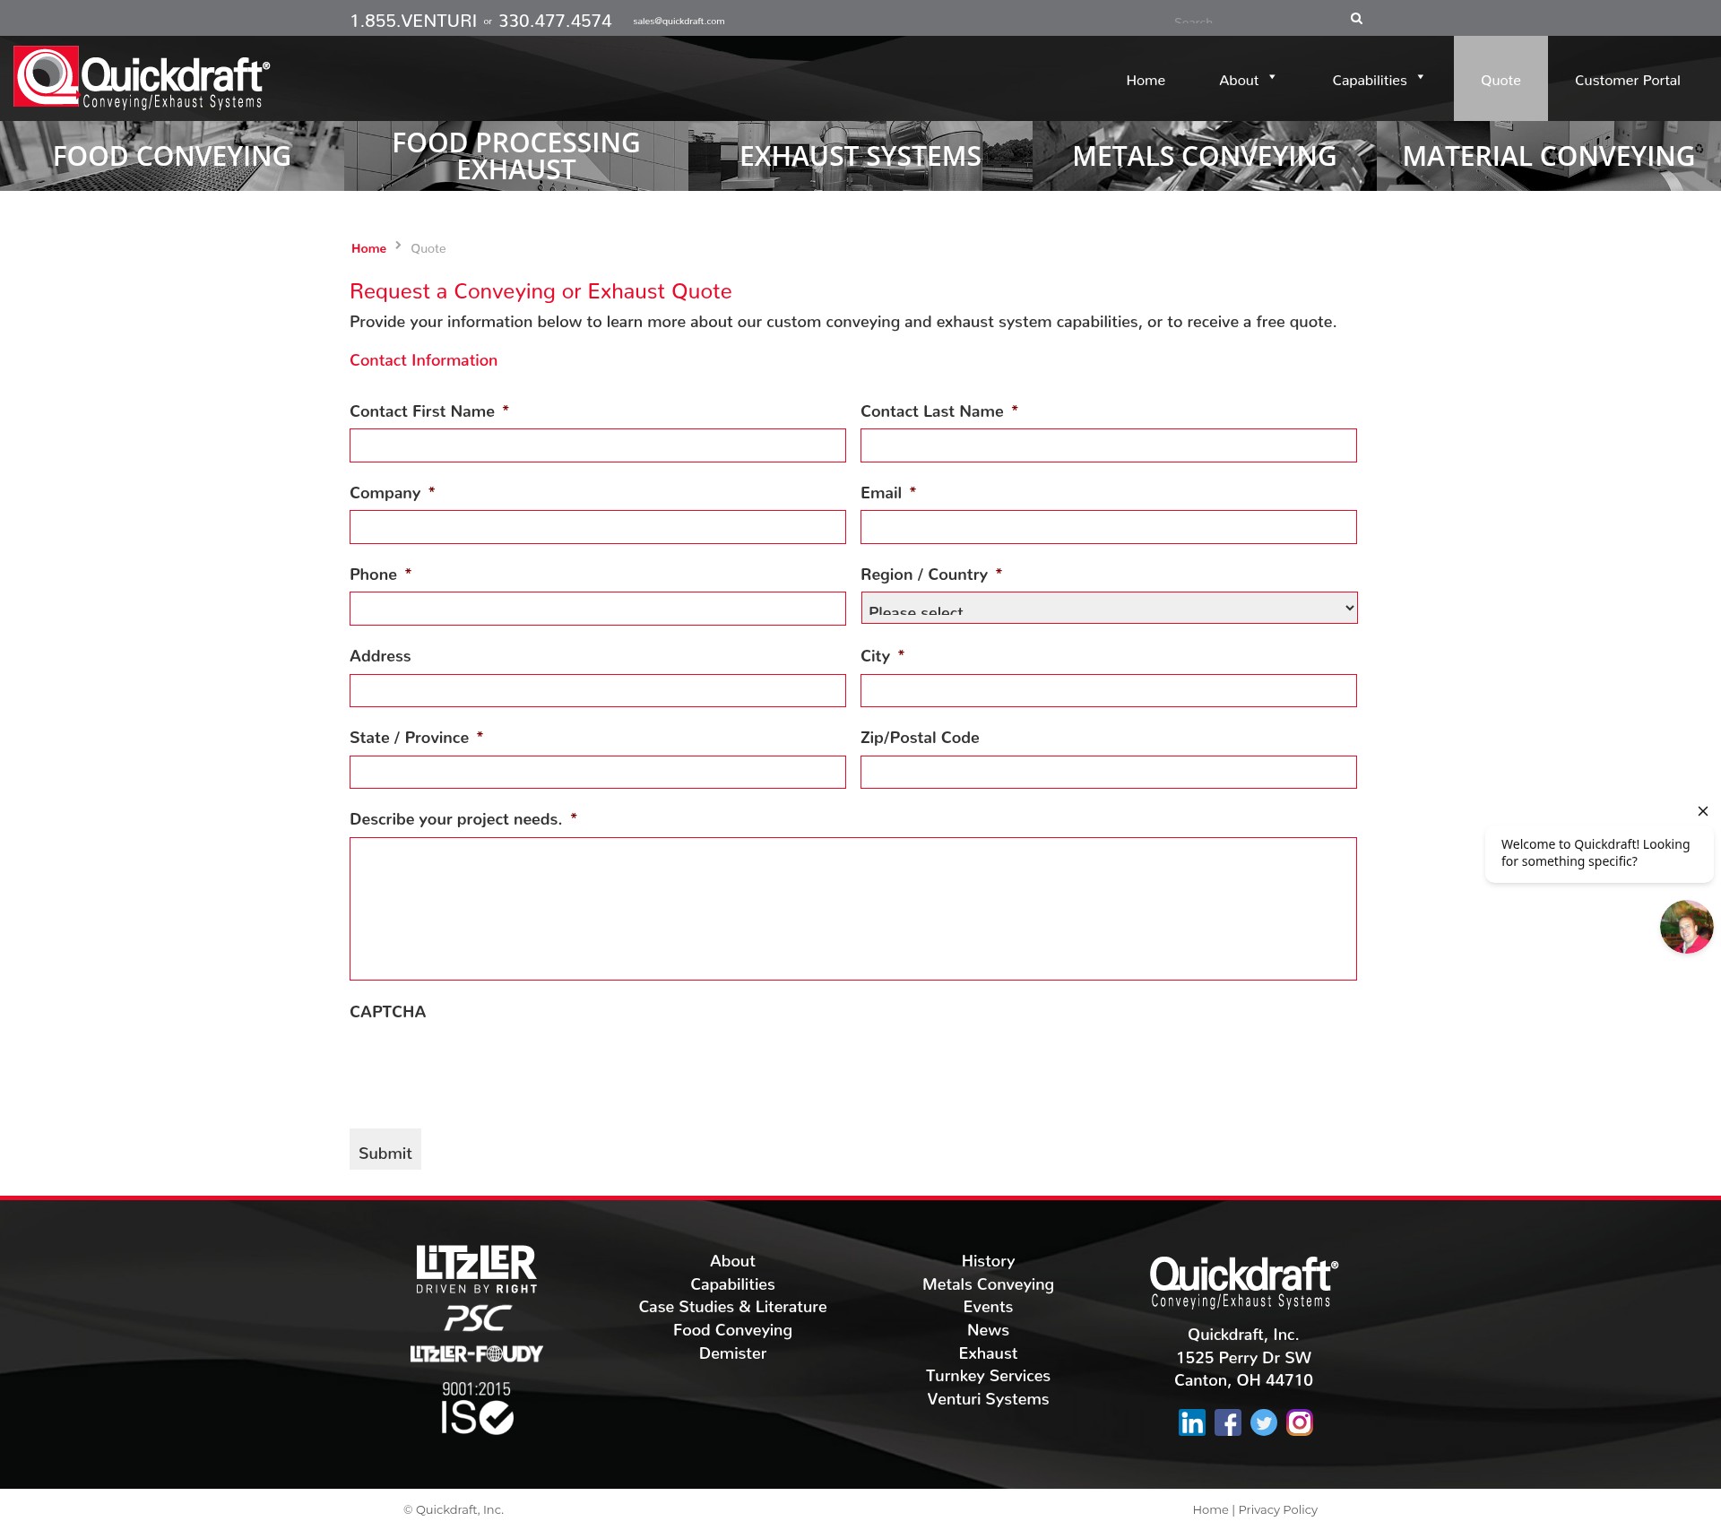Open chat via the agent avatar
Viewport: 1721px width, 1530px height.
coord(1686,927)
